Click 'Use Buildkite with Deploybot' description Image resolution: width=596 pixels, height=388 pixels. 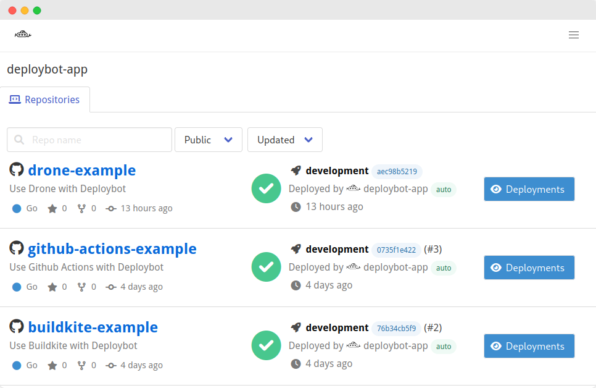click(x=73, y=346)
